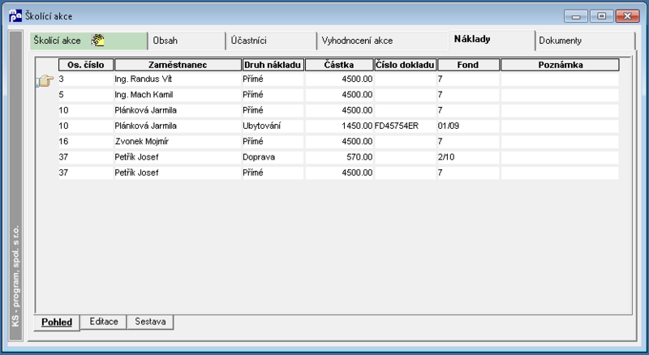Viewport: 649px width, 355px height.
Task: Select the Ing. Randus Vít row
Action: click(338, 79)
